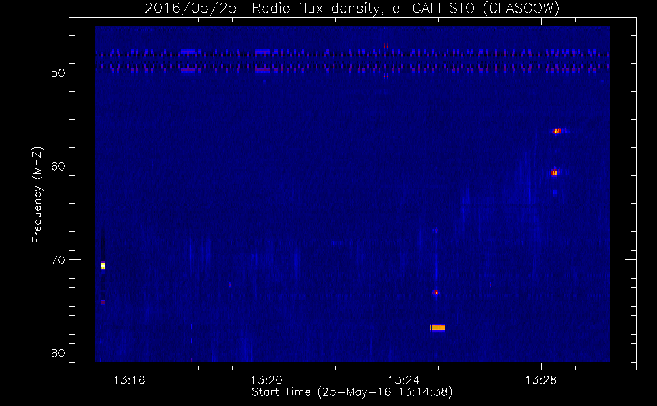Click the 80 frequency tick label
The height and width of the screenshot is (406, 657).
pos(58,353)
